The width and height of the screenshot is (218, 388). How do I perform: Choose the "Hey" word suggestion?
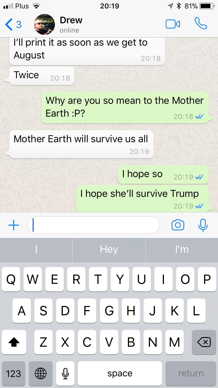pyautogui.click(x=109, y=250)
